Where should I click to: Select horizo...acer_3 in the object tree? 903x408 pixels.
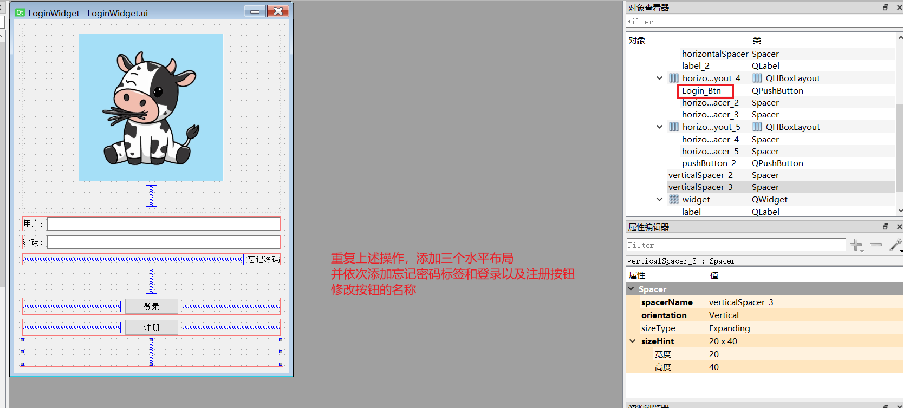click(710, 115)
